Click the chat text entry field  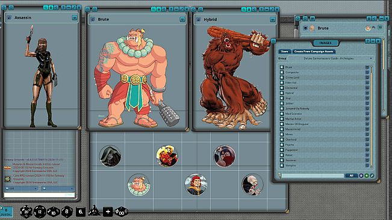click(x=39, y=195)
